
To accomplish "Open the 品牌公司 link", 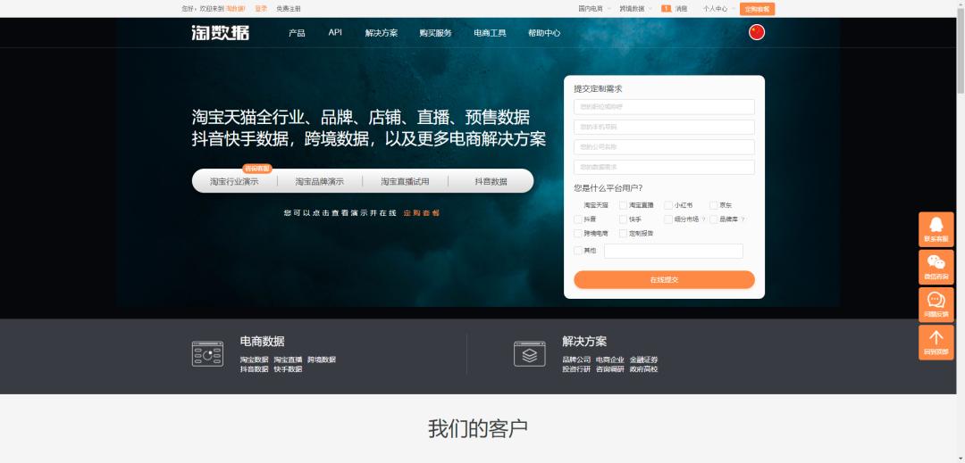I will [x=576, y=360].
